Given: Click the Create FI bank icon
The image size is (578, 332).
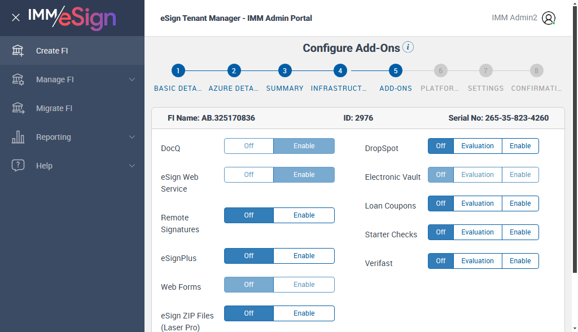Looking at the screenshot, I should pos(18,51).
